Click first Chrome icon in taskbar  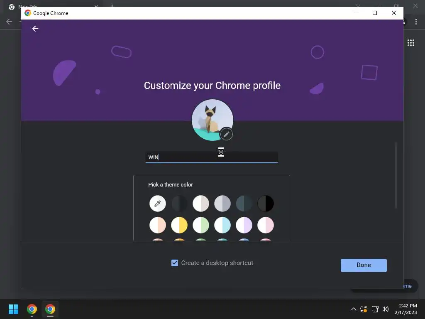pos(32,309)
